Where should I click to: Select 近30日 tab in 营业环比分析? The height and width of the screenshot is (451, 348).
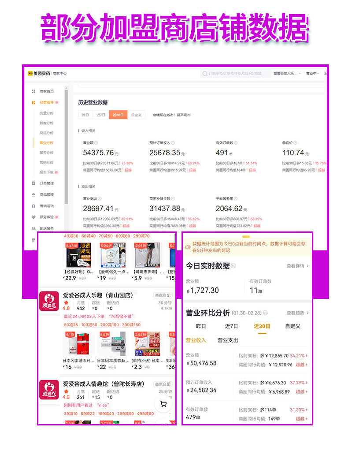pyautogui.click(x=262, y=326)
